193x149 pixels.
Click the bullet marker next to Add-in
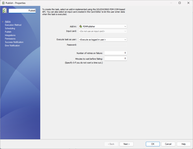point(3,22)
